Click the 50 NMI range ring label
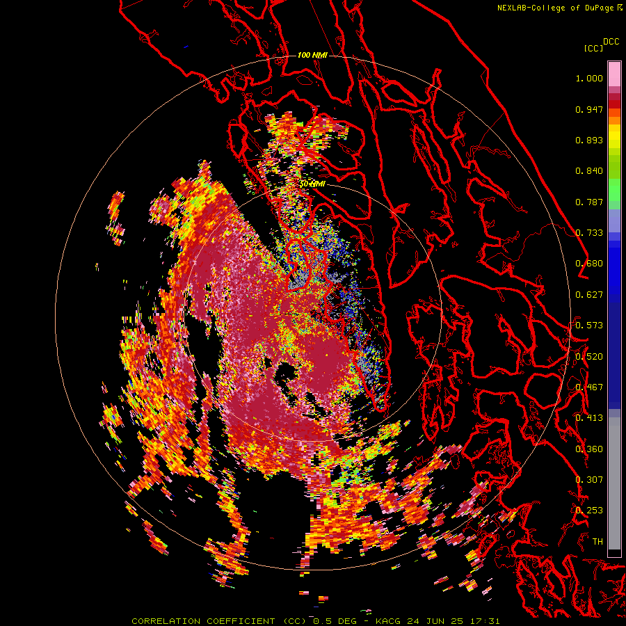This screenshot has width=626, height=626. tap(312, 184)
